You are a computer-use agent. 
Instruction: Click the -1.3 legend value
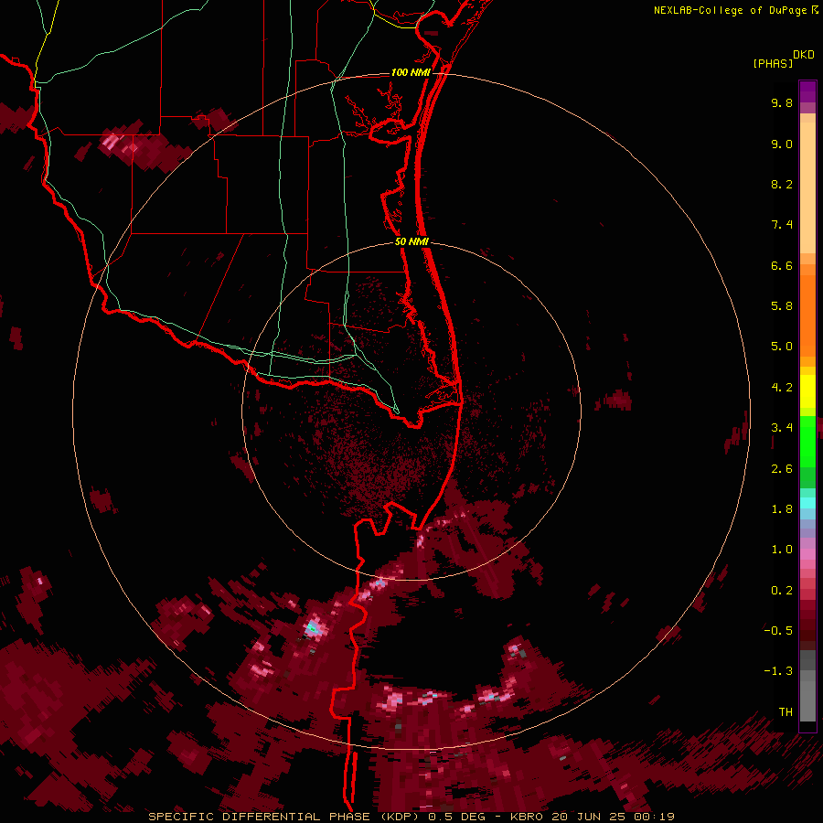[x=778, y=671]
